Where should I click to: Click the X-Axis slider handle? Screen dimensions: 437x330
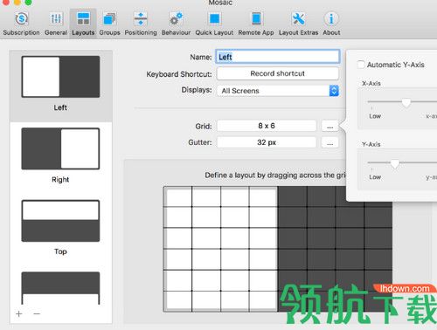[406, 102]
